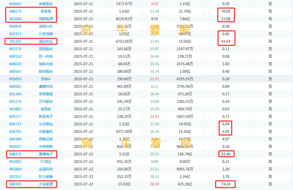Screen dimensions: 293x190
Task: Select the 39.65 value in 希荻微 row
Action: (226, 11)
